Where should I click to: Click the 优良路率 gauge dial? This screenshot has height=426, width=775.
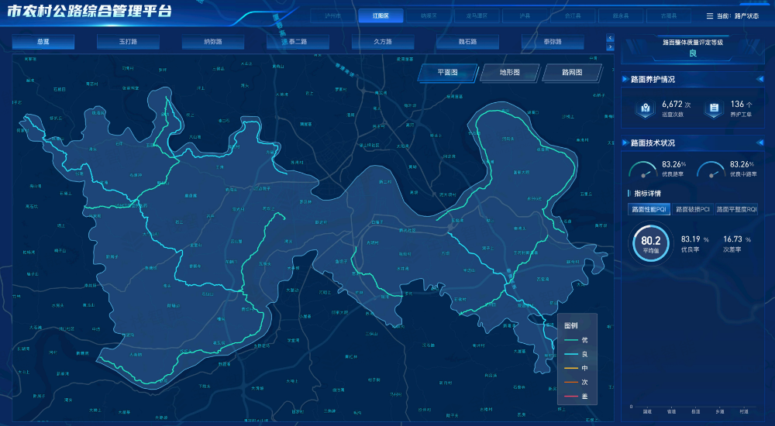(x=643, y=170)
